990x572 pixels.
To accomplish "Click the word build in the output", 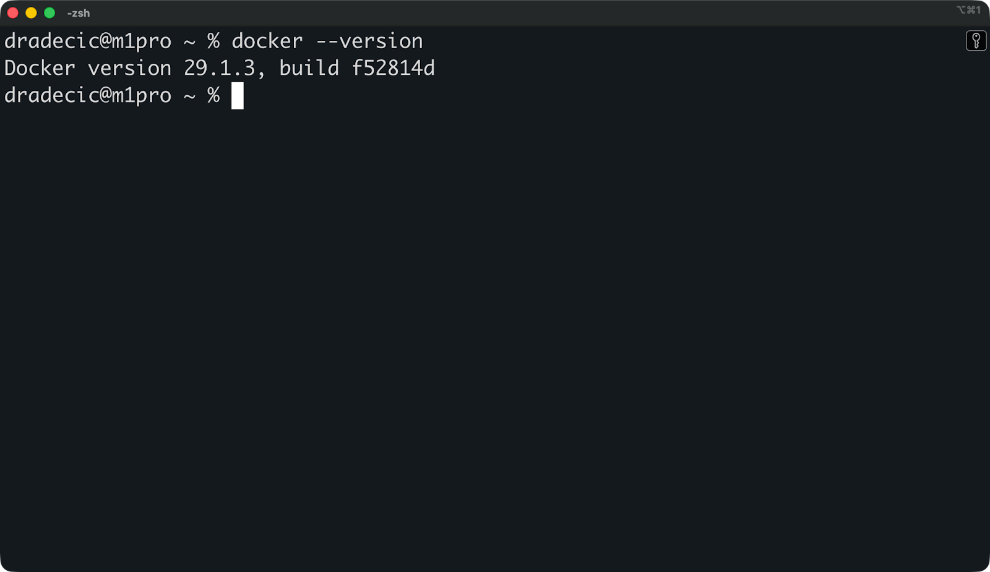I will [x=309, y=68].
